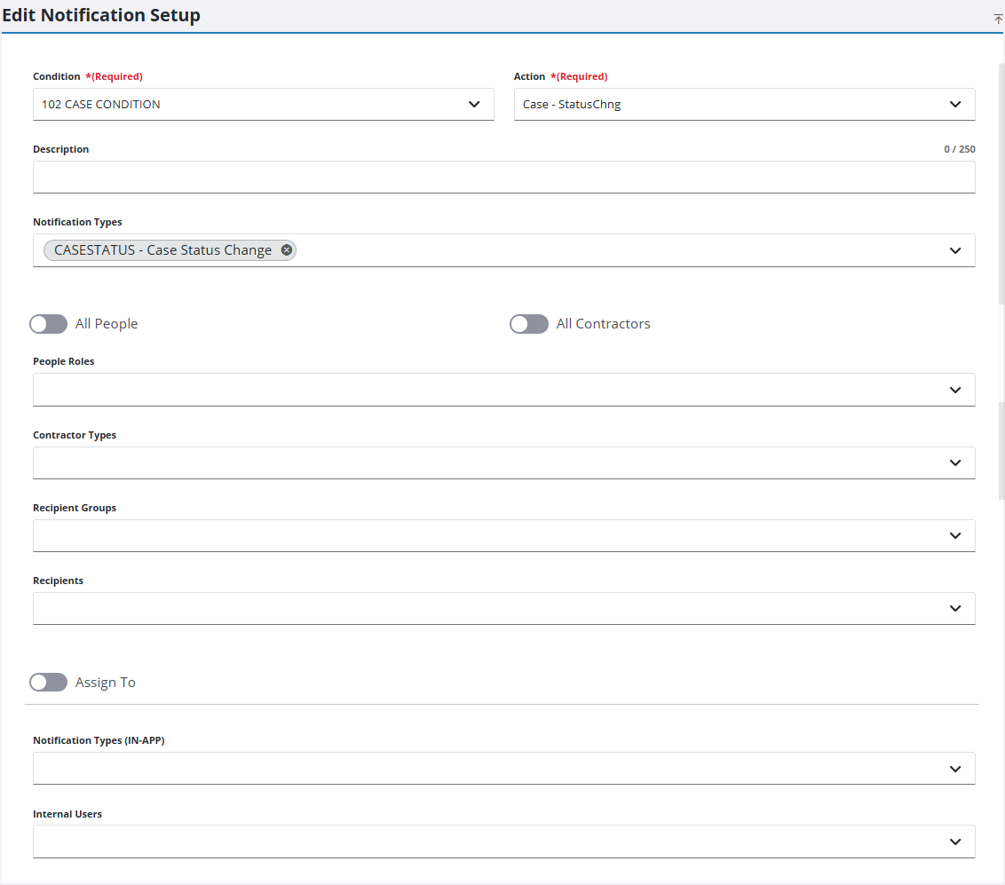Screen dimensions: 1005x885
Task: Open the Notification Types dropdown
Action: tap(956, 249)
